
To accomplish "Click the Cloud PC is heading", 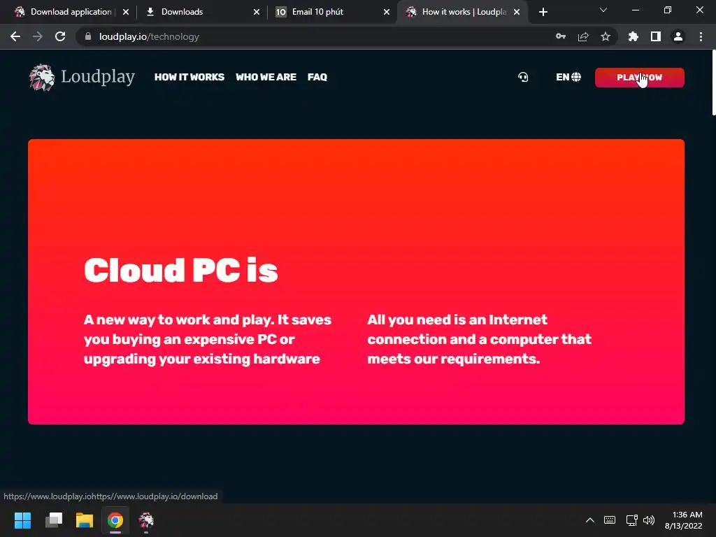I will (x=181, y=270).
